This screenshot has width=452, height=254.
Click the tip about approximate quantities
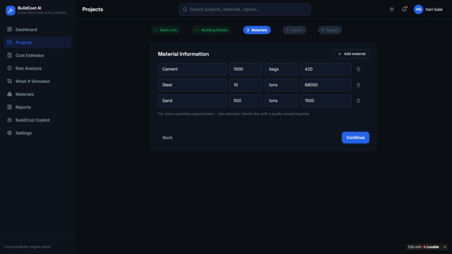coord(234,114)
